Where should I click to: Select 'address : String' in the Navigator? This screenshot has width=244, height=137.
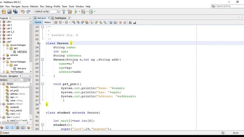(x=18, y=94)
